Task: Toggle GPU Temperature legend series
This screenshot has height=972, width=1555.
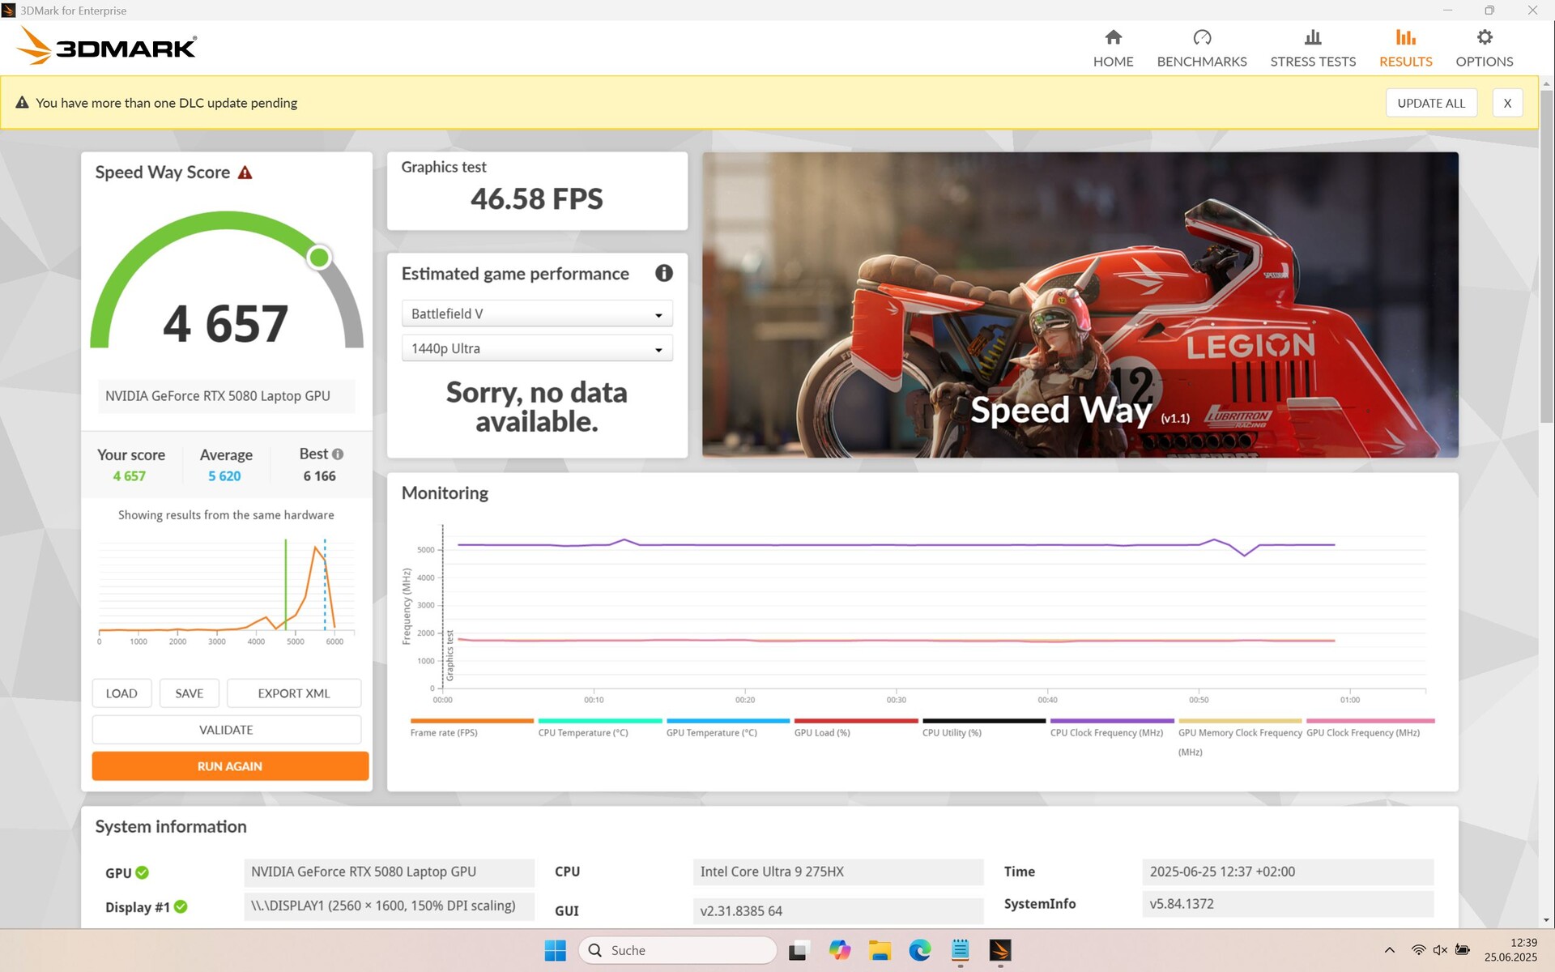Action: point(727,727)
